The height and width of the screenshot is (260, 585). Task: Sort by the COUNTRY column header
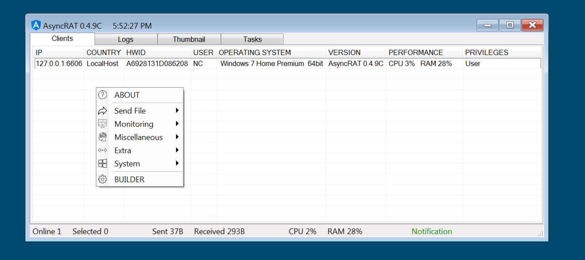103,52
